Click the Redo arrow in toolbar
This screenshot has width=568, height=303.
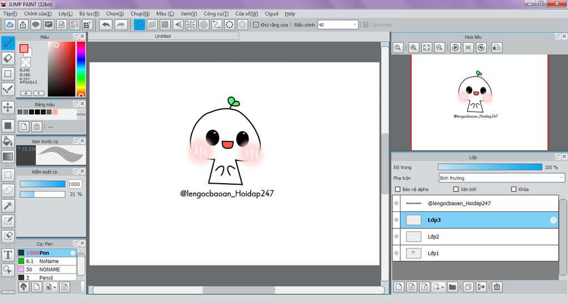pos(120,24)
